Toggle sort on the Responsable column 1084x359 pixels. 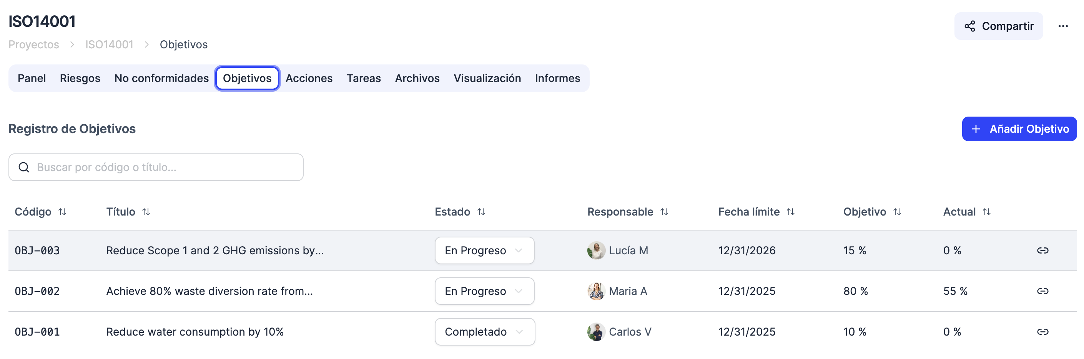[x=665, y=212]
